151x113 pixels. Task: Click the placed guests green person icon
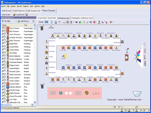pos(137,111)
